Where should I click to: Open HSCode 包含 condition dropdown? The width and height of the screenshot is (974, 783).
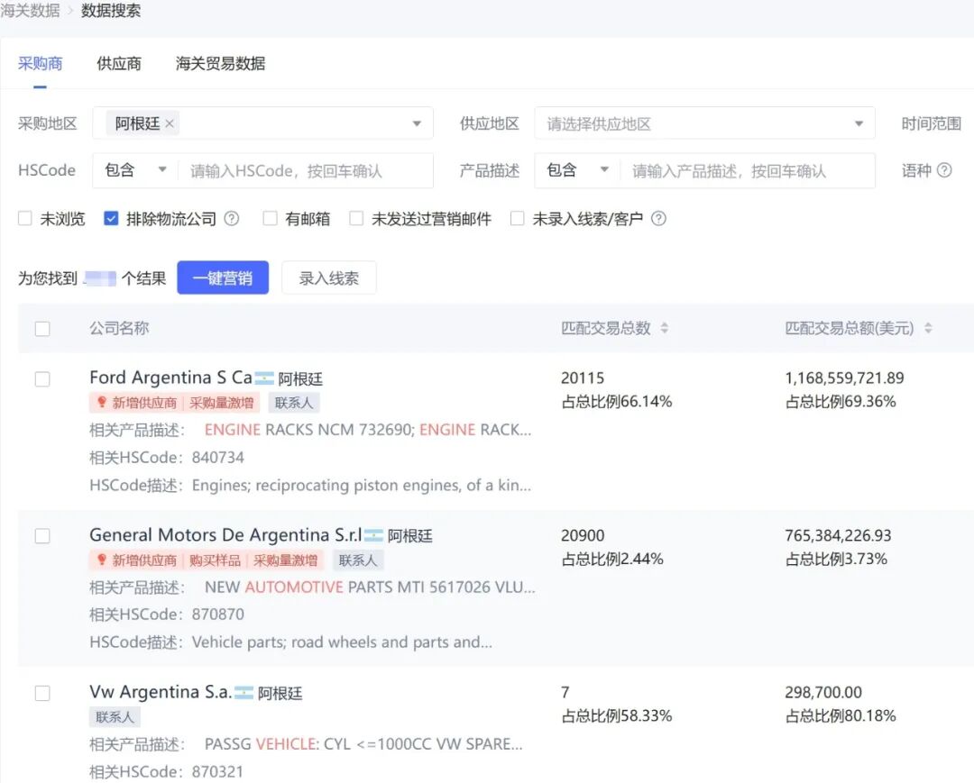(x=135, y=170)
